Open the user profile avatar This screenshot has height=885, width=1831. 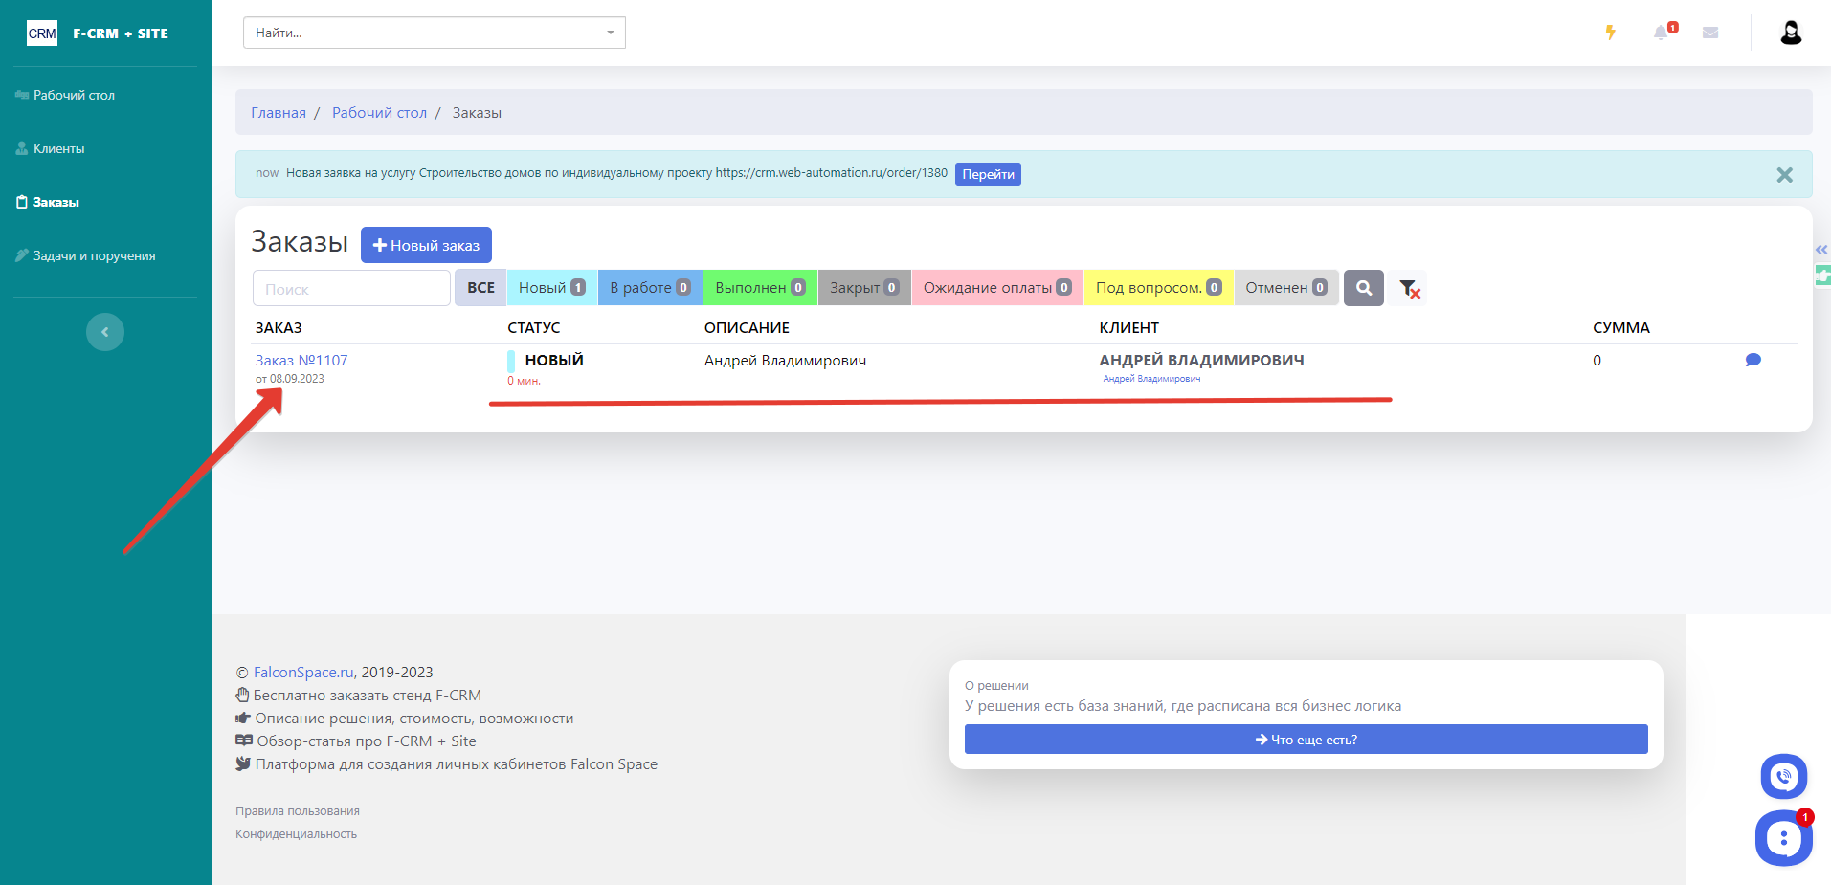(1791, 33)
